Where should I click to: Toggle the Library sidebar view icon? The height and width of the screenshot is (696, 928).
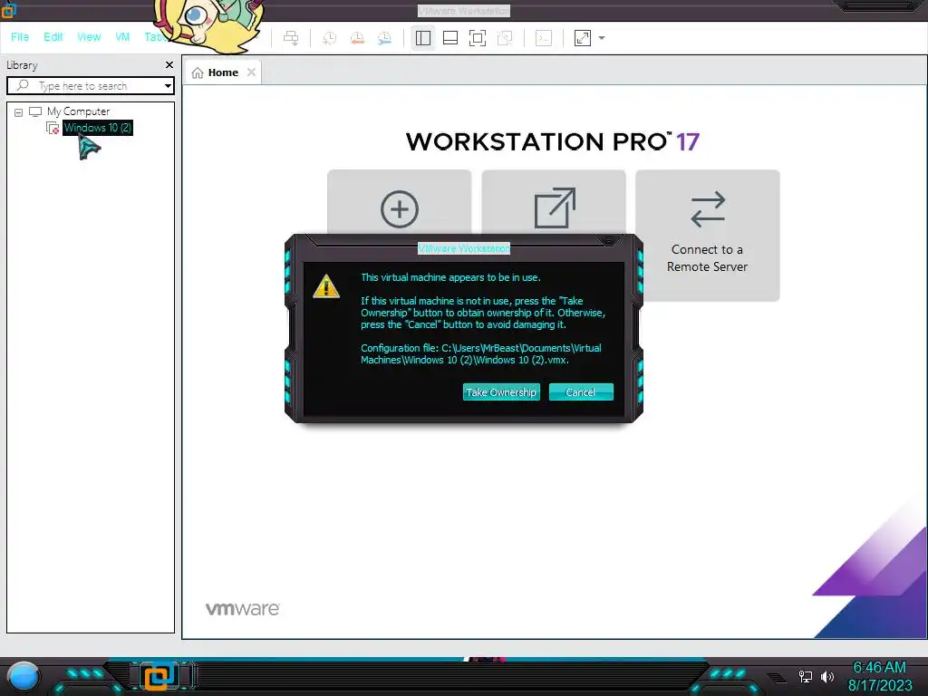click(x=423, y=38)
